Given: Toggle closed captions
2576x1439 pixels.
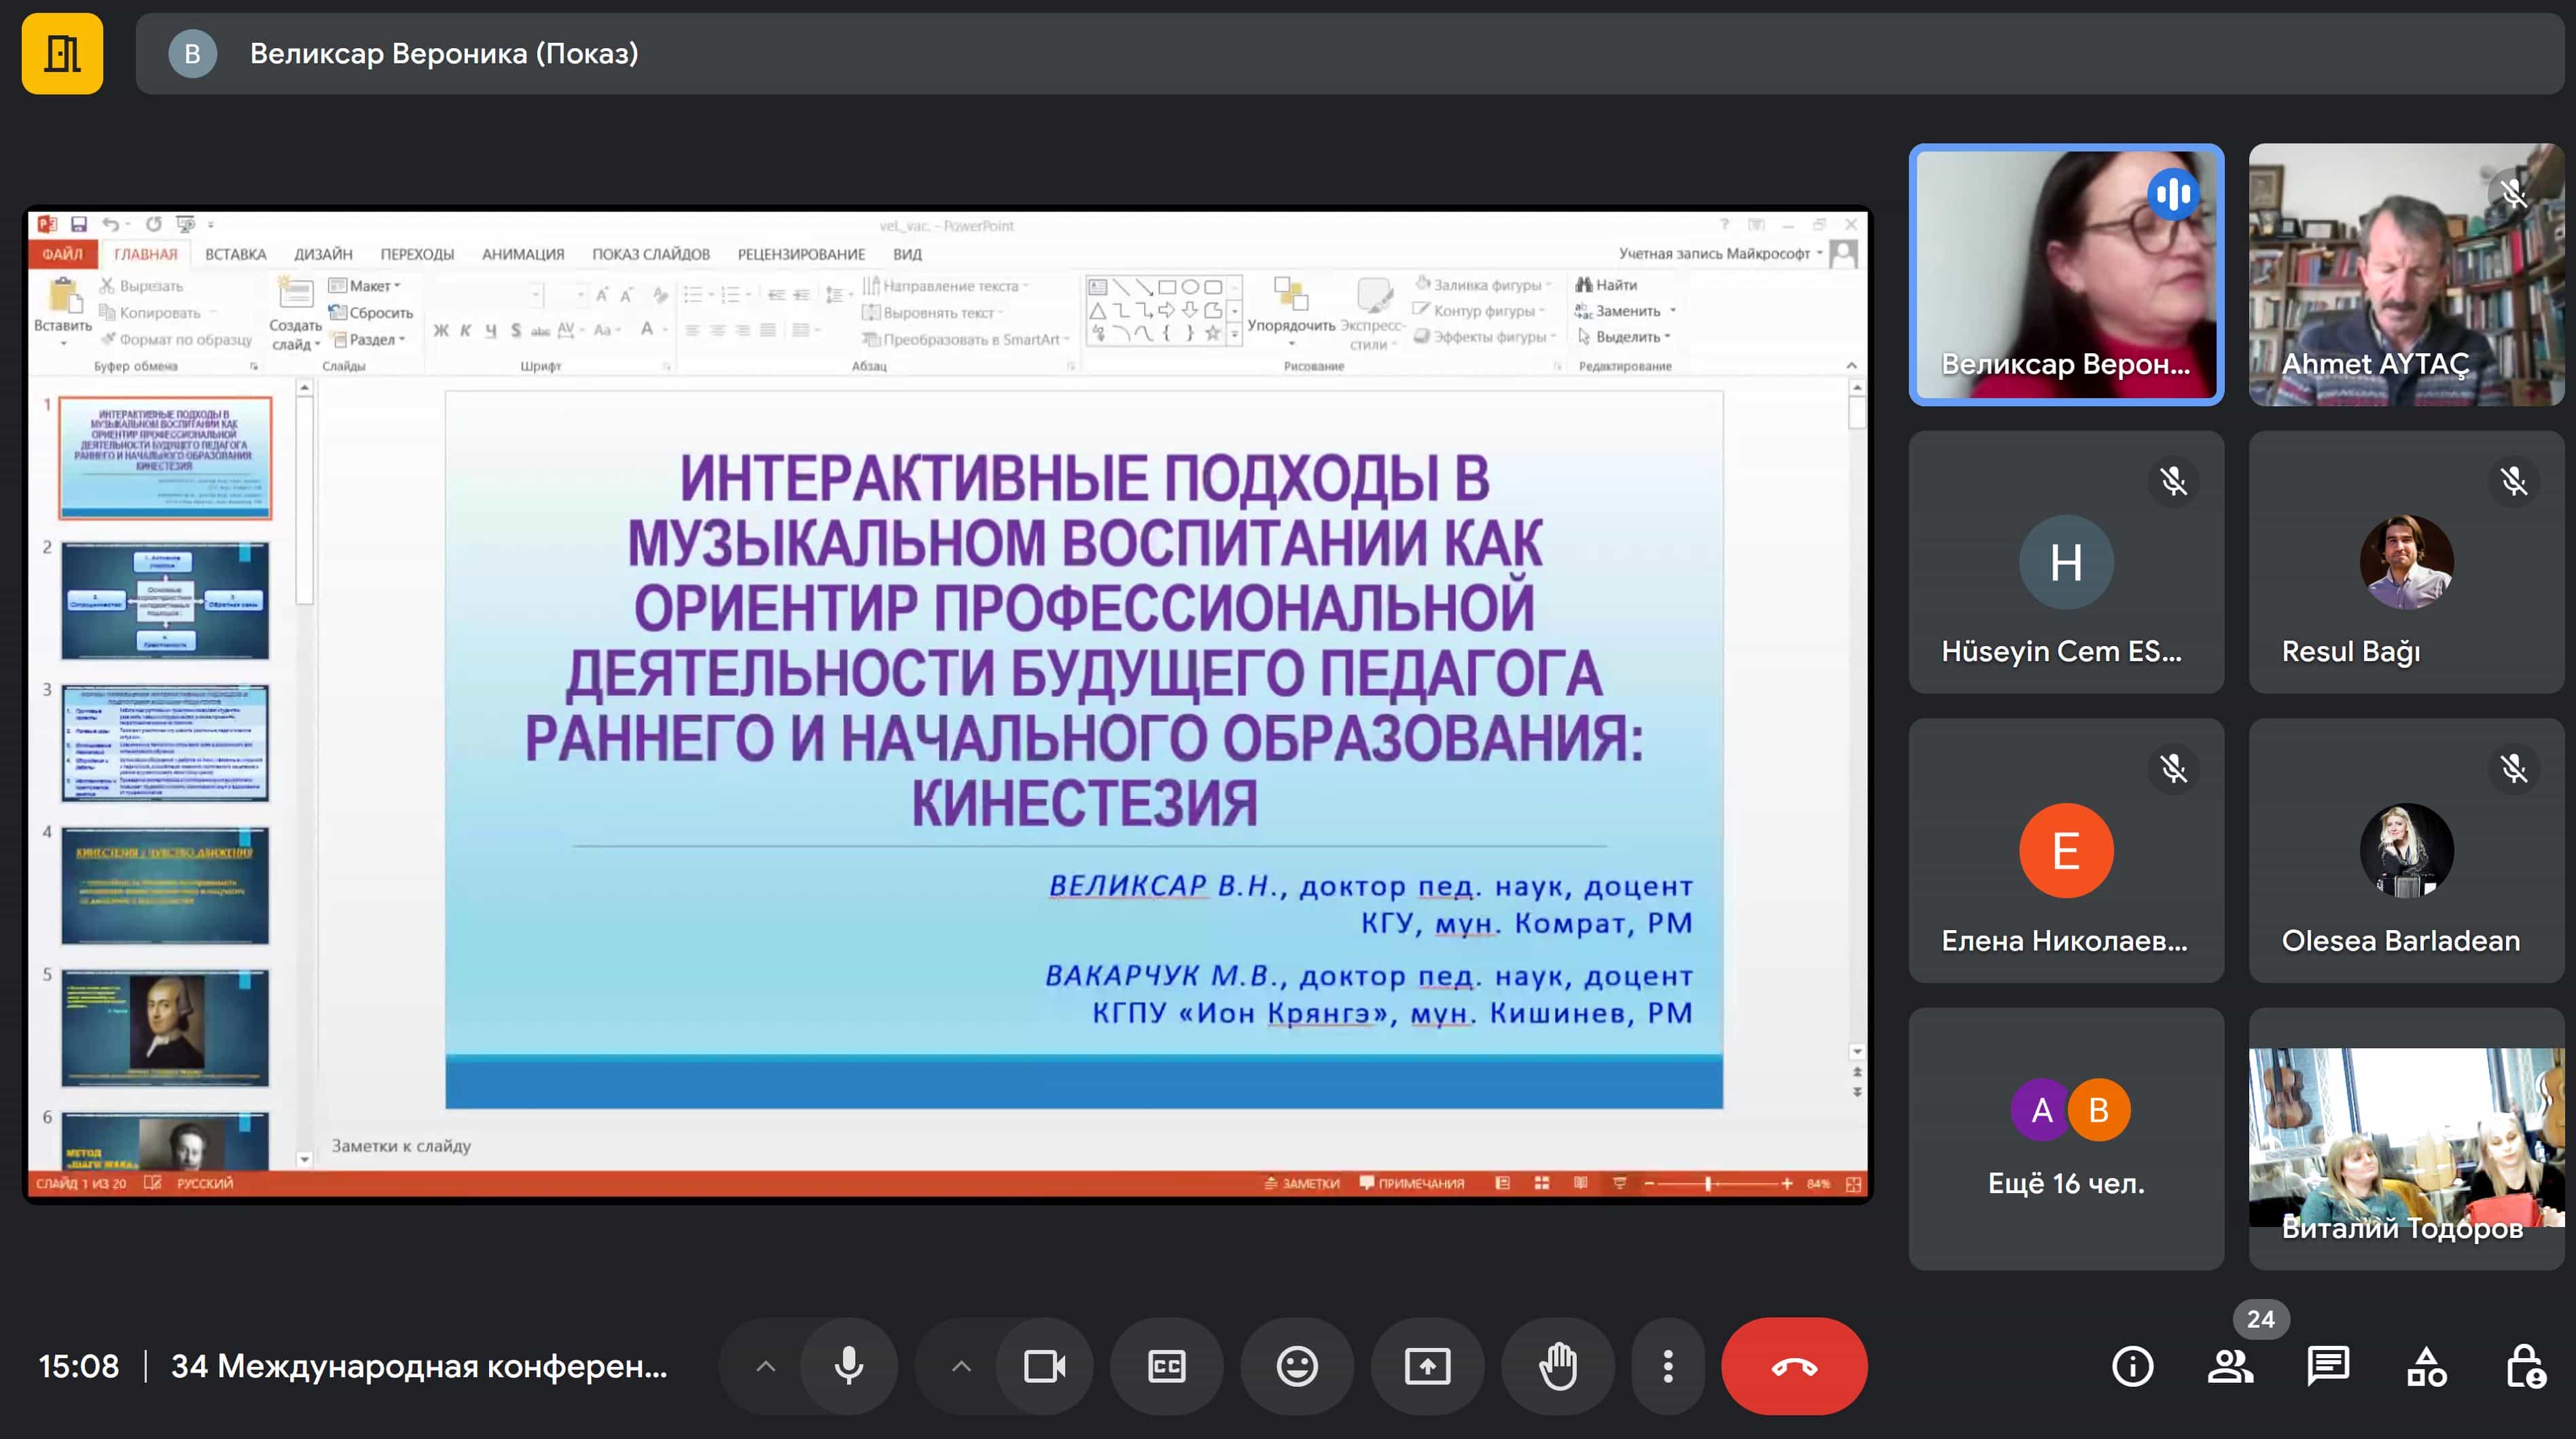Looking at the screenshot, I should pos(1166,1366).
